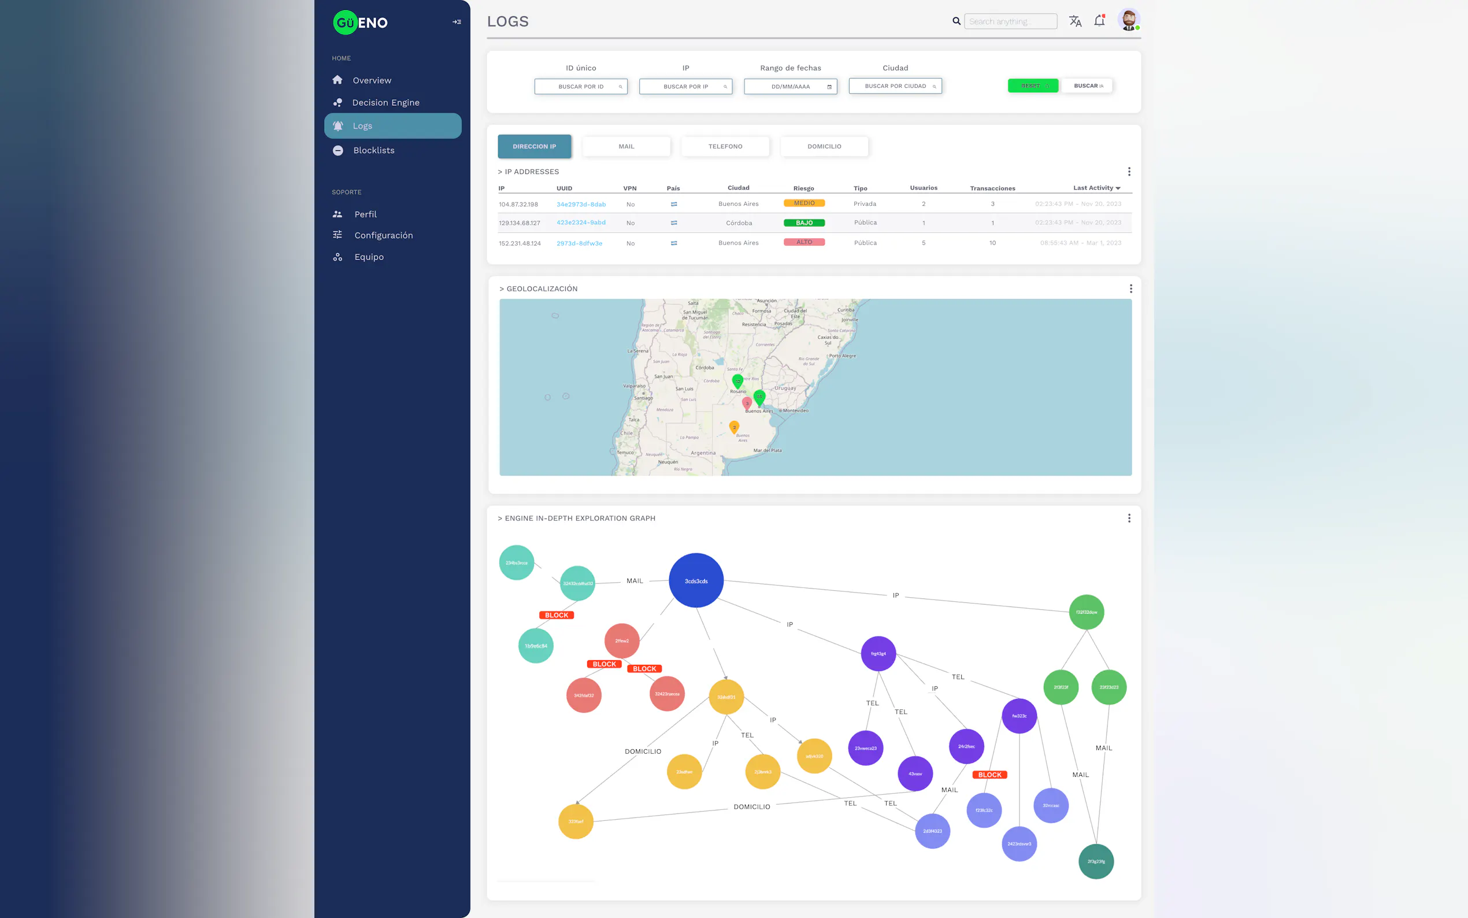Open the IP Addresses three-dot menu
1468x918 pixels.
click(x=1129, y=172)
